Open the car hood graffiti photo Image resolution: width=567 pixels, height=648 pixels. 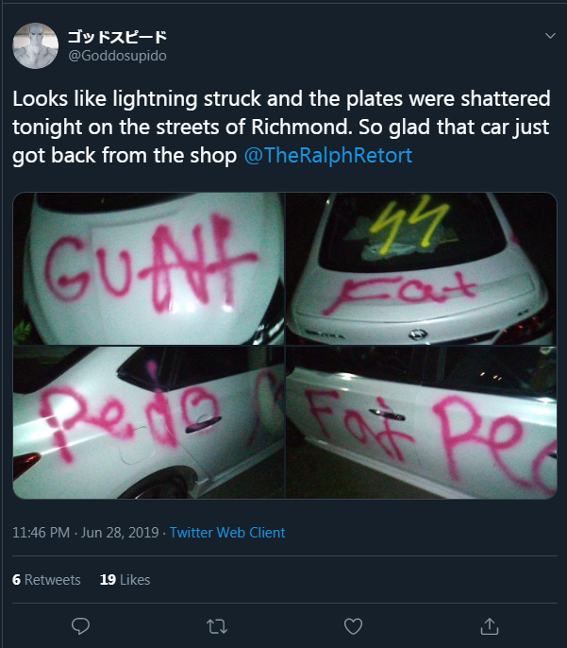click(x=148, y=268)
